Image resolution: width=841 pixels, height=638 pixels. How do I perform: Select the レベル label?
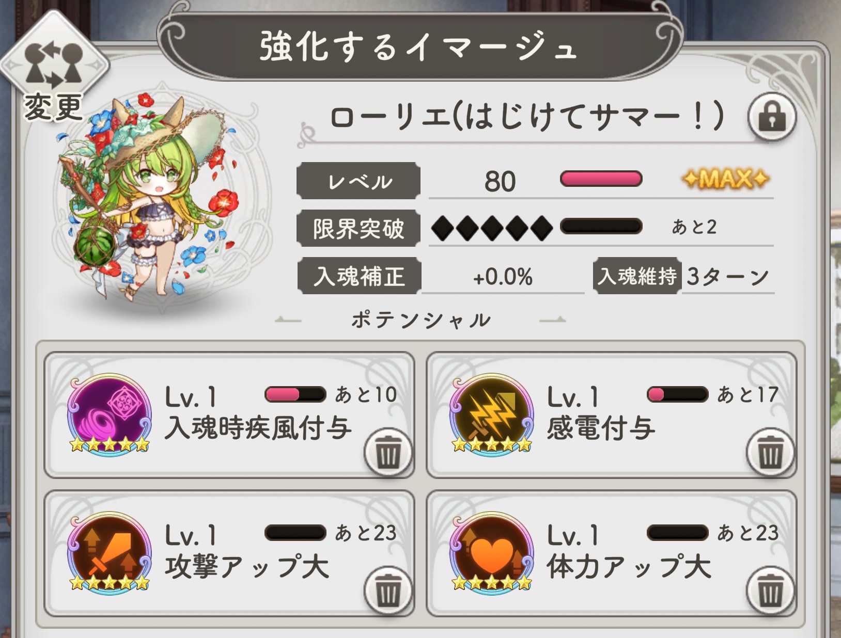pos(359,181)
